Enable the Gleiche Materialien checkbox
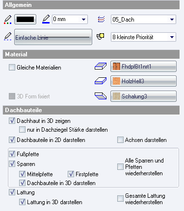Viewport: 184px width, 211px height. [12, 67]
